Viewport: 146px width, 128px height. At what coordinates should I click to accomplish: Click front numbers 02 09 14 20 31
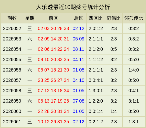point(53,39)
